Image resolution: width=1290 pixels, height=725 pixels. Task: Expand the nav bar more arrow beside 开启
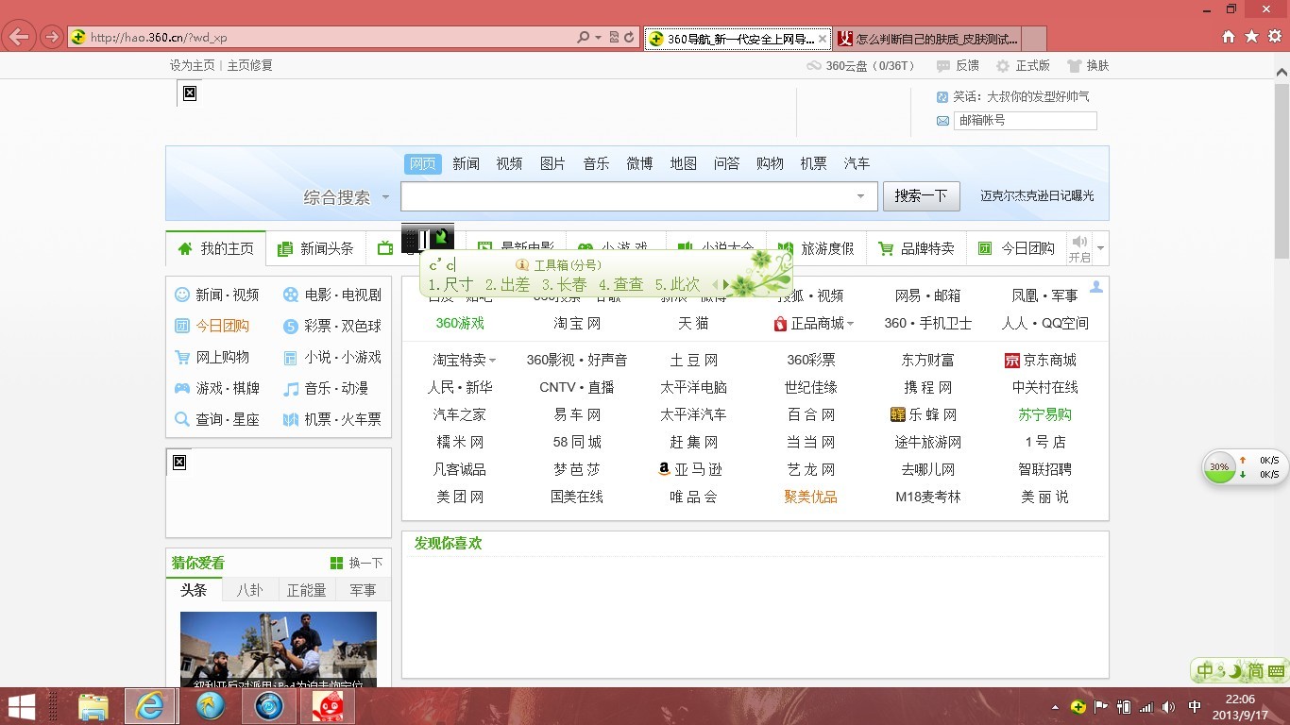[1100, 248]
